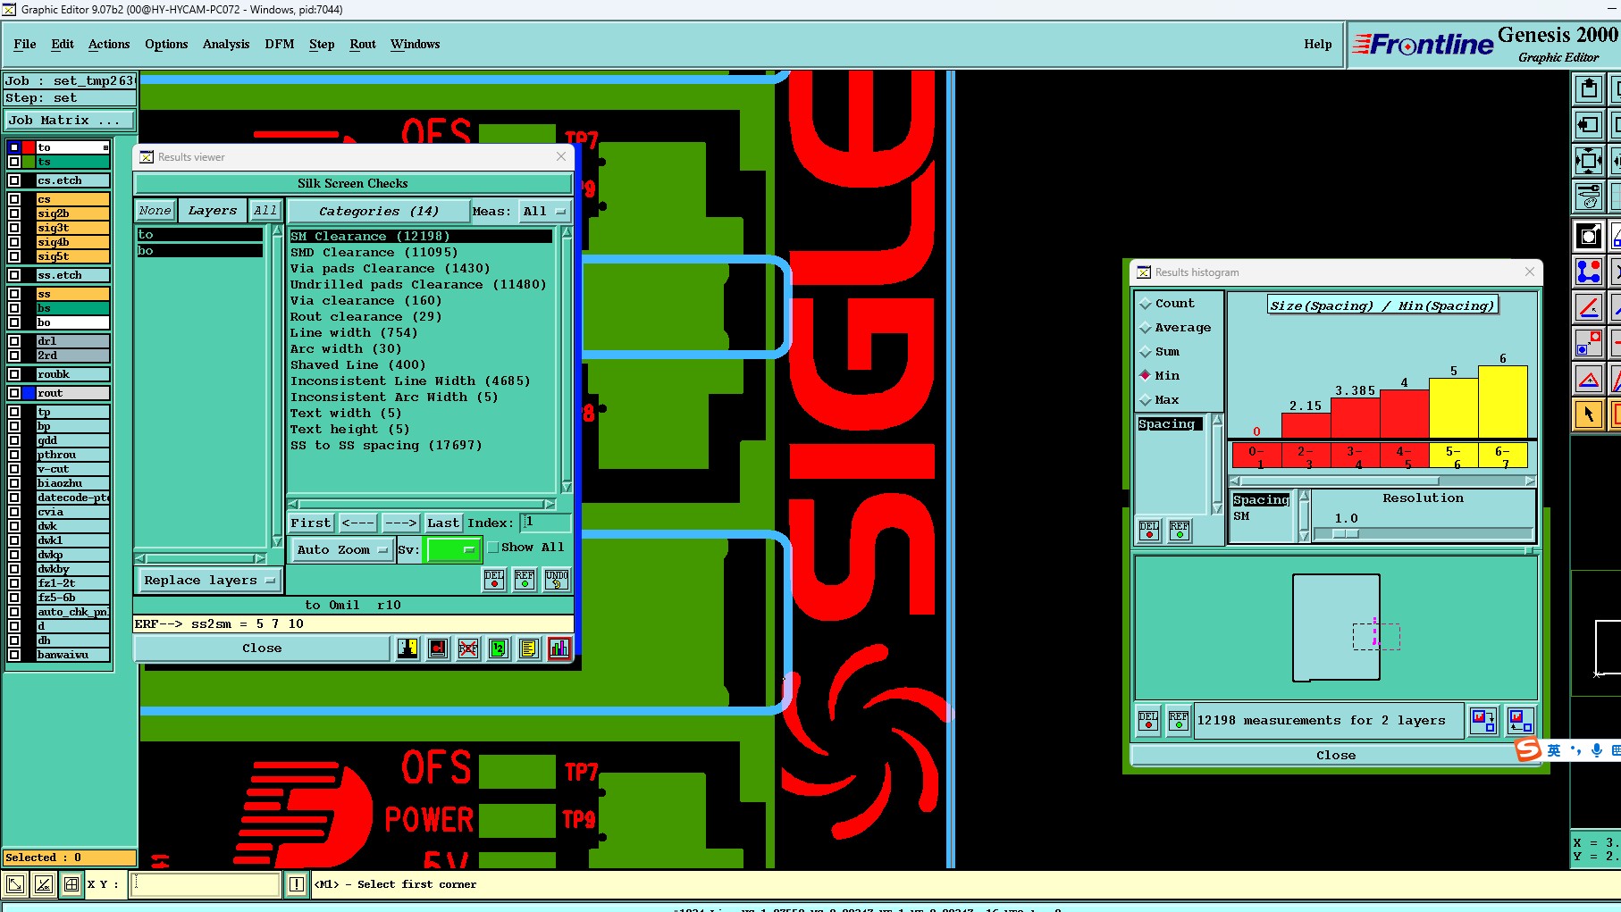Screen dimensions: 1621x912
Task: Click the green '12' page icon in Results viewer
Action: tap(499, 648)
